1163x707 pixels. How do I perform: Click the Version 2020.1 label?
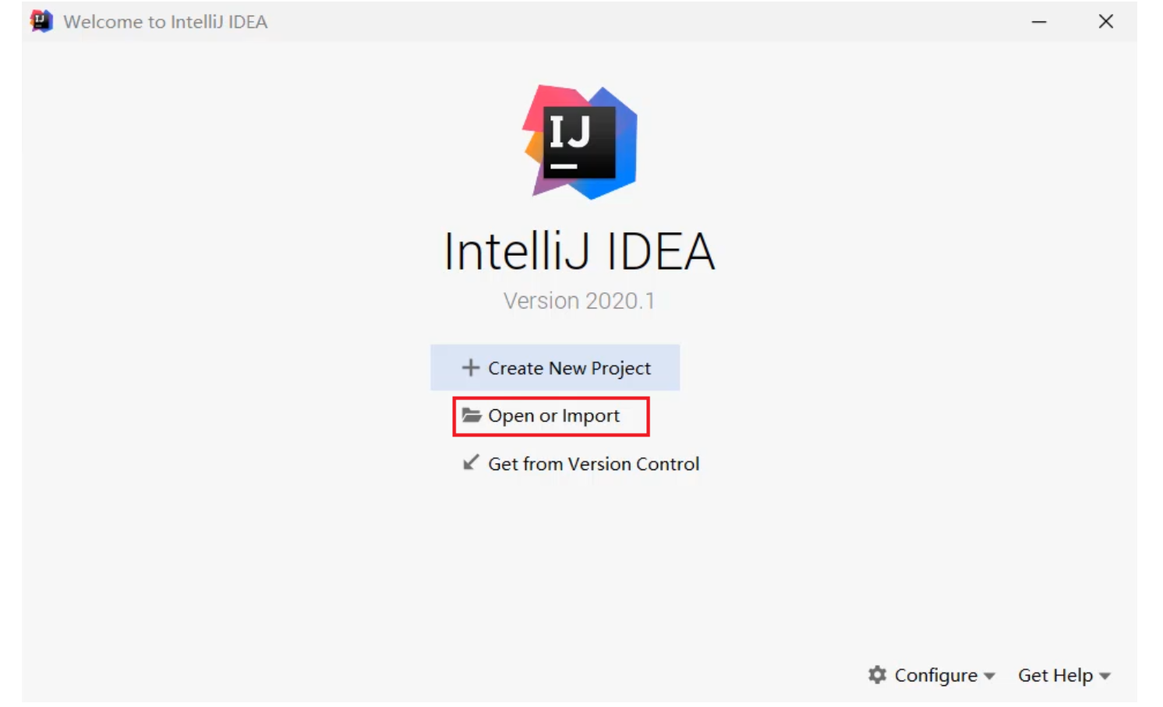click(579, 301)
